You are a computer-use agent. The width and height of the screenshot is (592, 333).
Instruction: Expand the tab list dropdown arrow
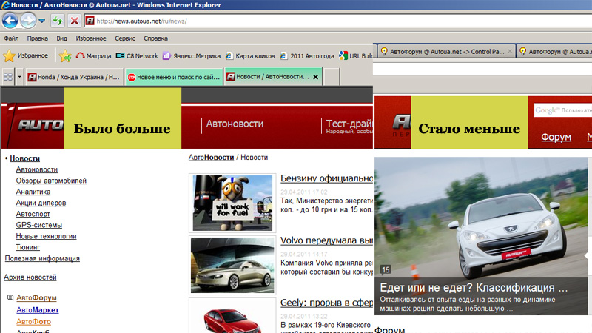18,77
